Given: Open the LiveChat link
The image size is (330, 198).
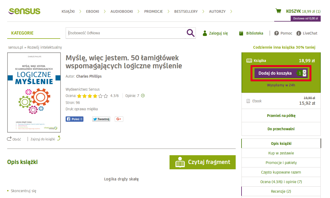Looking at the screenshot, I should [x=310, y=33].
